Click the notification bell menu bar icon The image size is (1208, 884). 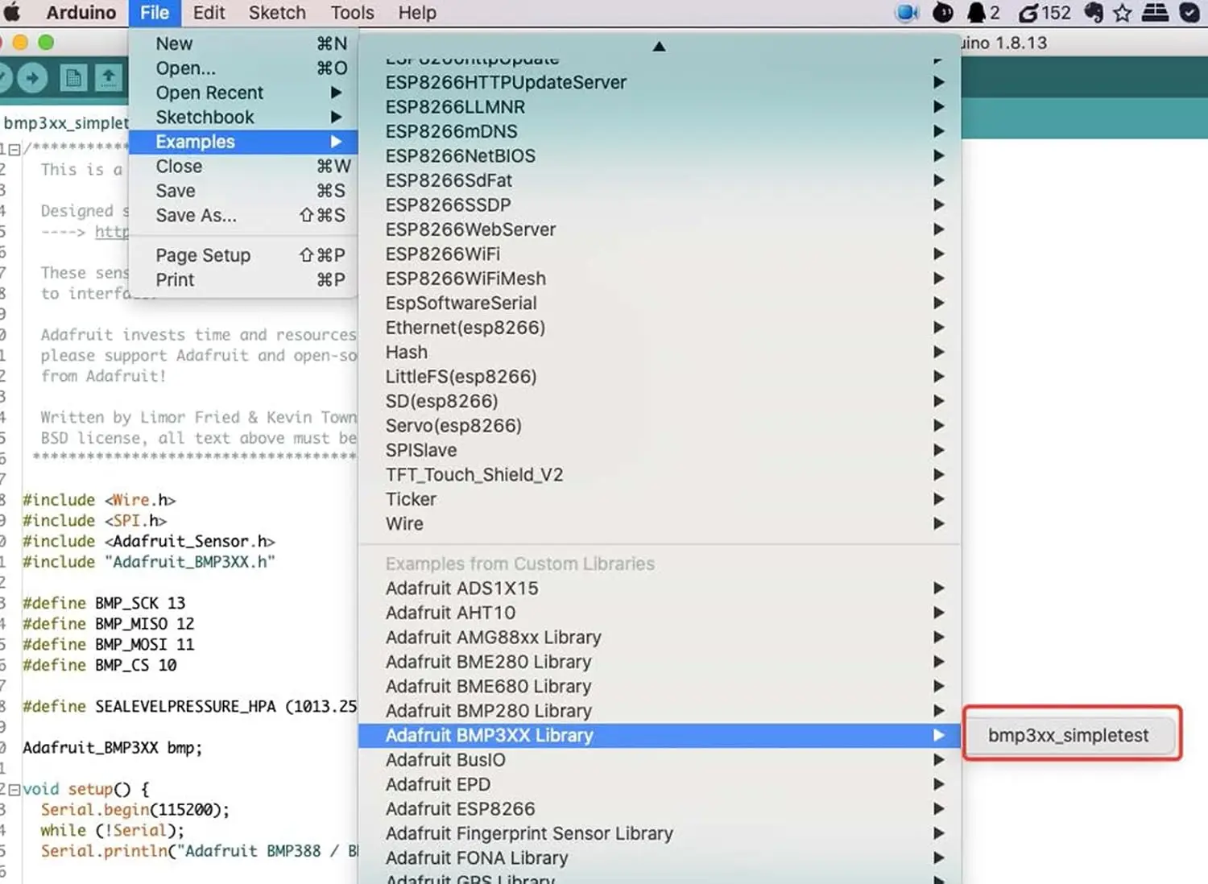pos(976,12)
